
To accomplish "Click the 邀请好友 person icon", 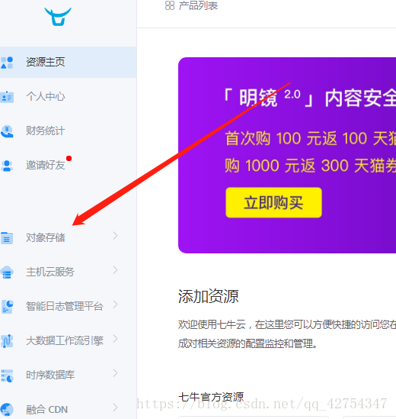I will click(7, 166).
